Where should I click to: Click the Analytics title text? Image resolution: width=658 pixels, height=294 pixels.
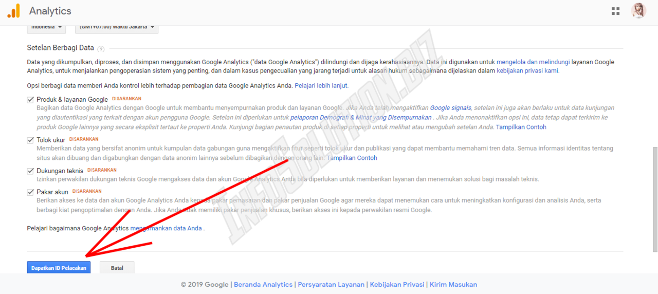(50, 11)
